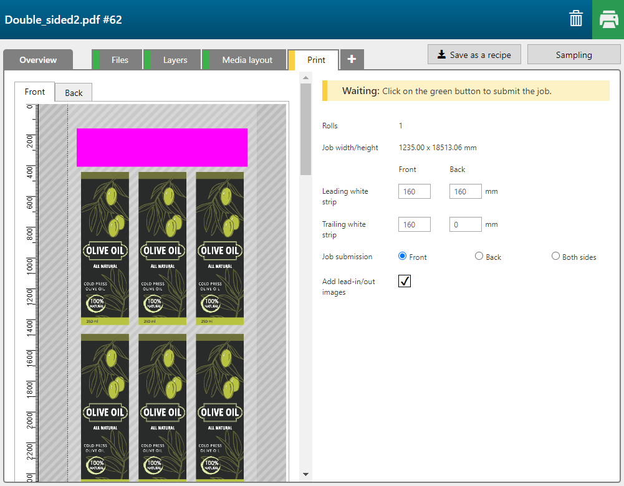Go to the Layers tab

point(175,60)
